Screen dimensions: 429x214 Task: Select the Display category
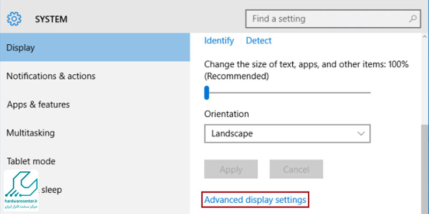(95, 48)
